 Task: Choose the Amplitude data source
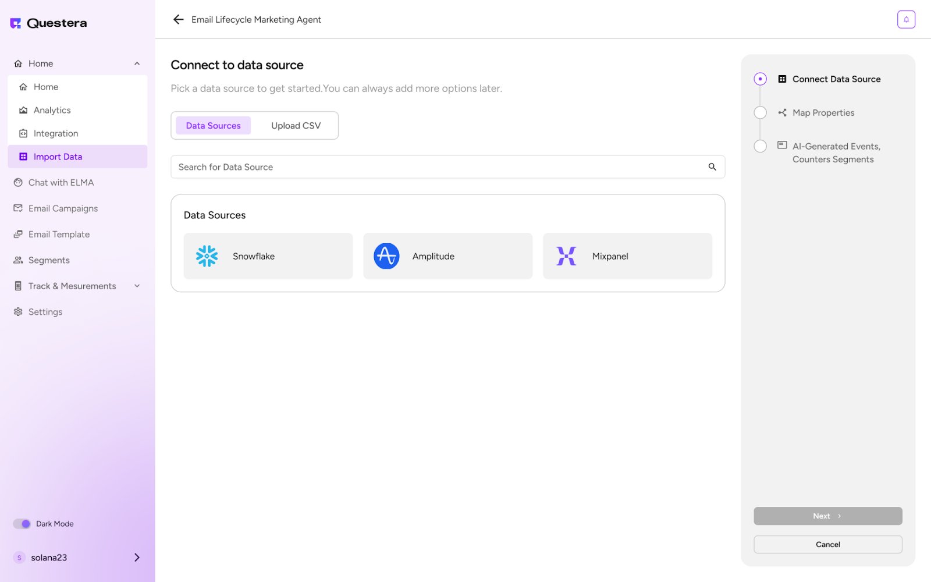tap(447, 256)
